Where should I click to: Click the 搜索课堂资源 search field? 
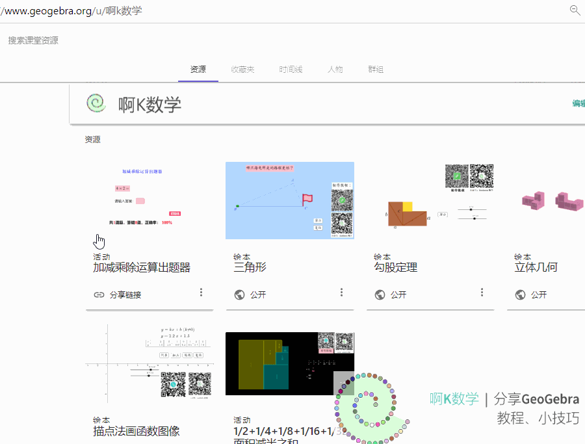pos(33,40)
